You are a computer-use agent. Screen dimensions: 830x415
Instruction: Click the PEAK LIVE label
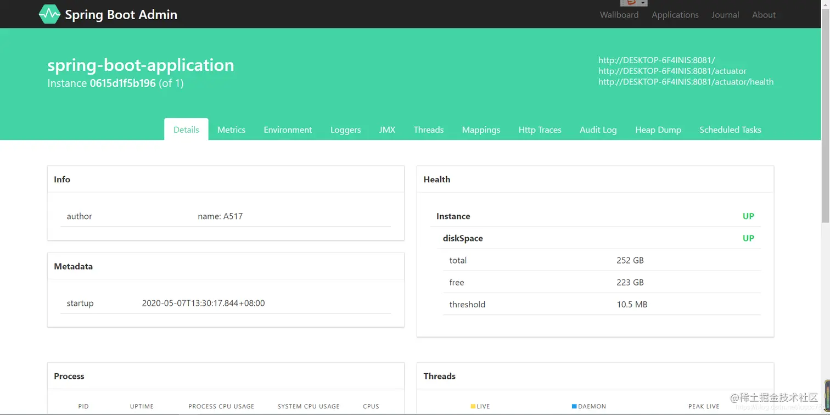click(704, 406)
